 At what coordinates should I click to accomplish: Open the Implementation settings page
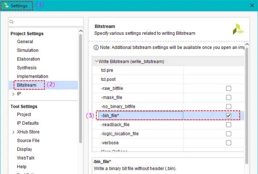[32, 76]
